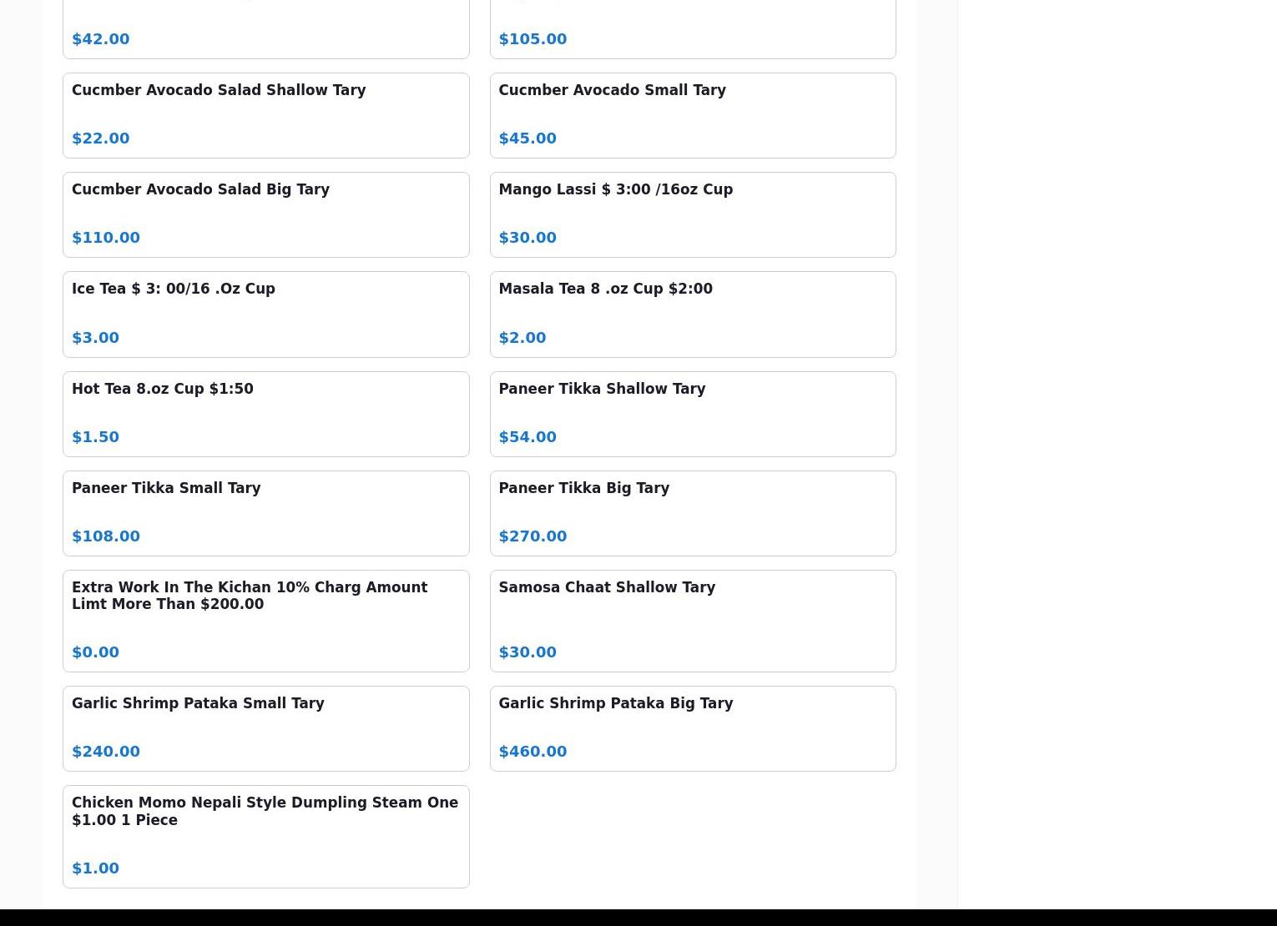This screenshot has height=926, width=1277.
Task: Click the $105.00 price at top
Action: [533, 39]
